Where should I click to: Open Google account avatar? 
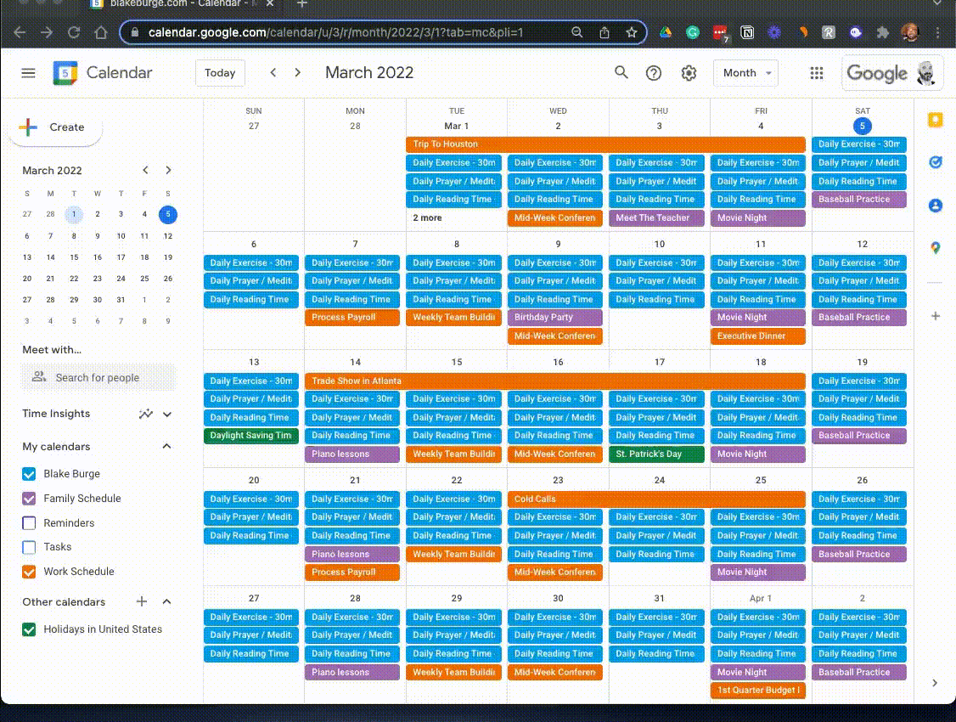925,73
